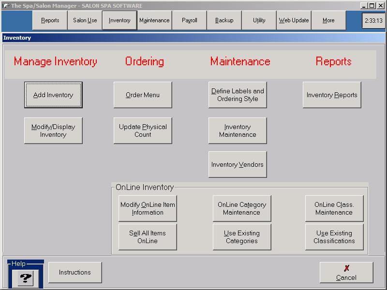Viewport: 387px width, 290px height.
Task: Click Update Physical Count
Action: (x=143, y=130)
